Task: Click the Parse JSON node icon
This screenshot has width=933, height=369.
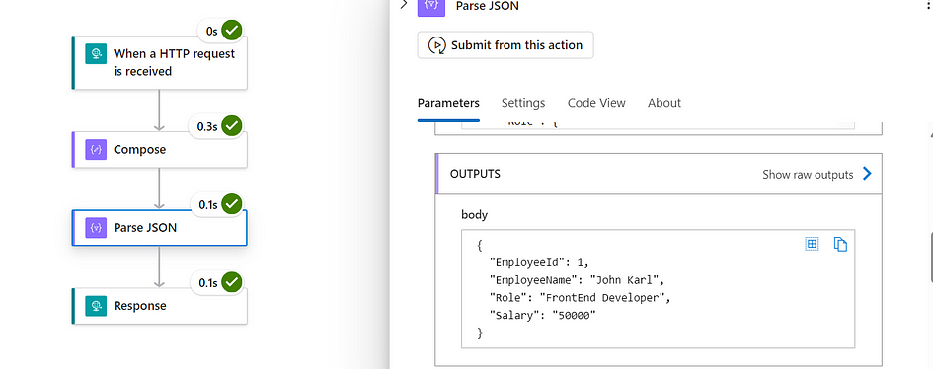Action: point(95,228)
